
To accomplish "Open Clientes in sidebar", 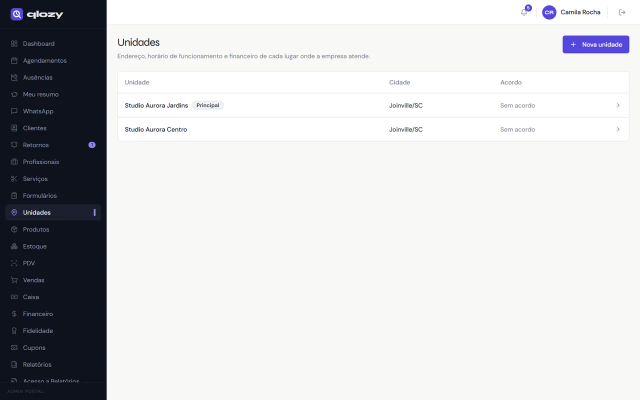I will (53, 128).
